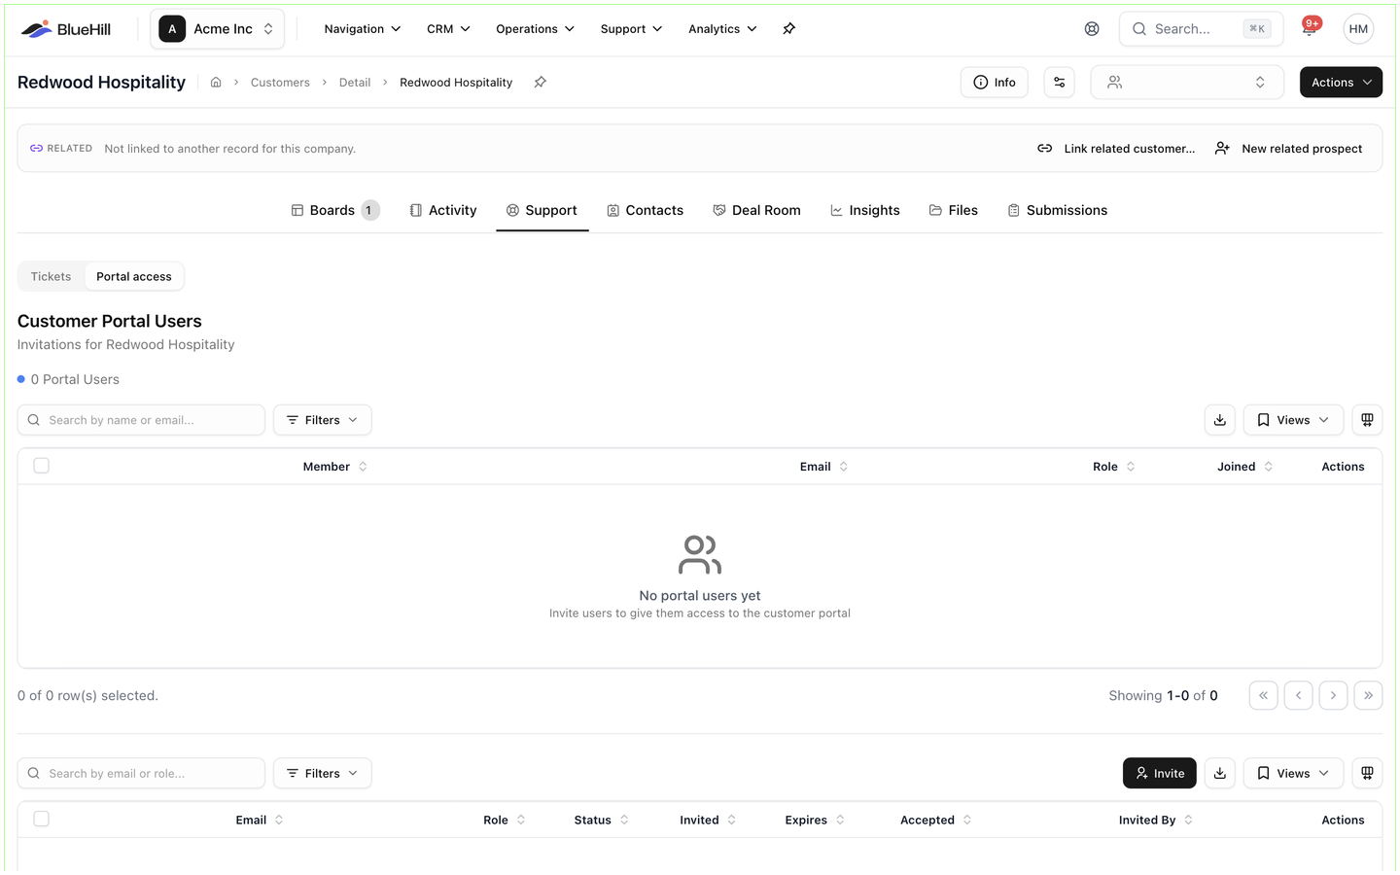1400x875 pixels.
Task: Select all rows in invitations table
Action: tap(41, 819)
